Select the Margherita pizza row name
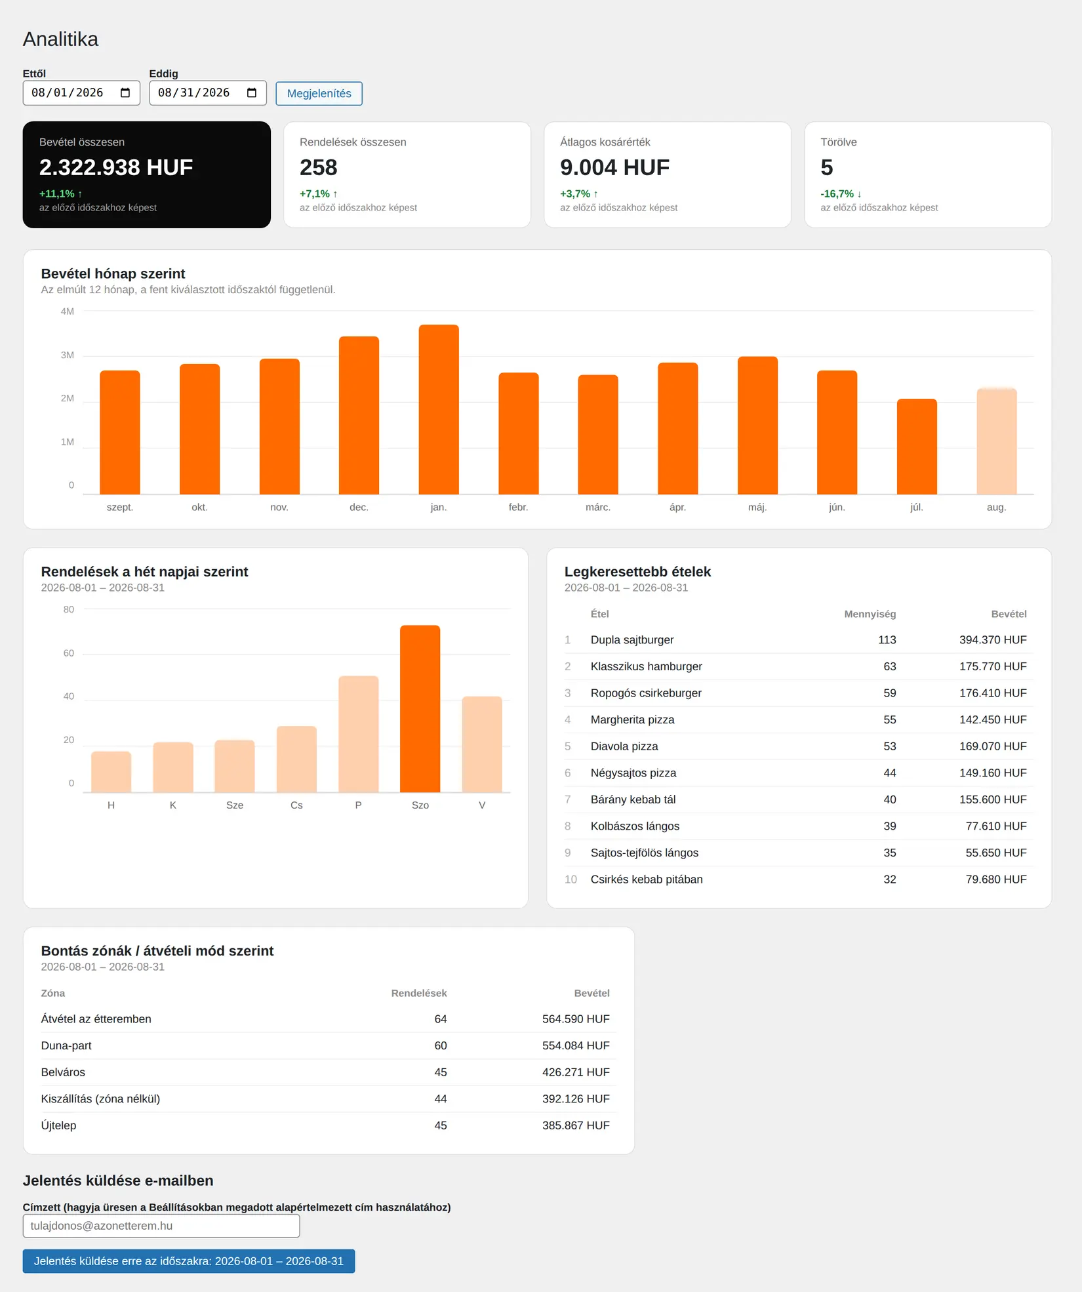 [x=632, y=719]
